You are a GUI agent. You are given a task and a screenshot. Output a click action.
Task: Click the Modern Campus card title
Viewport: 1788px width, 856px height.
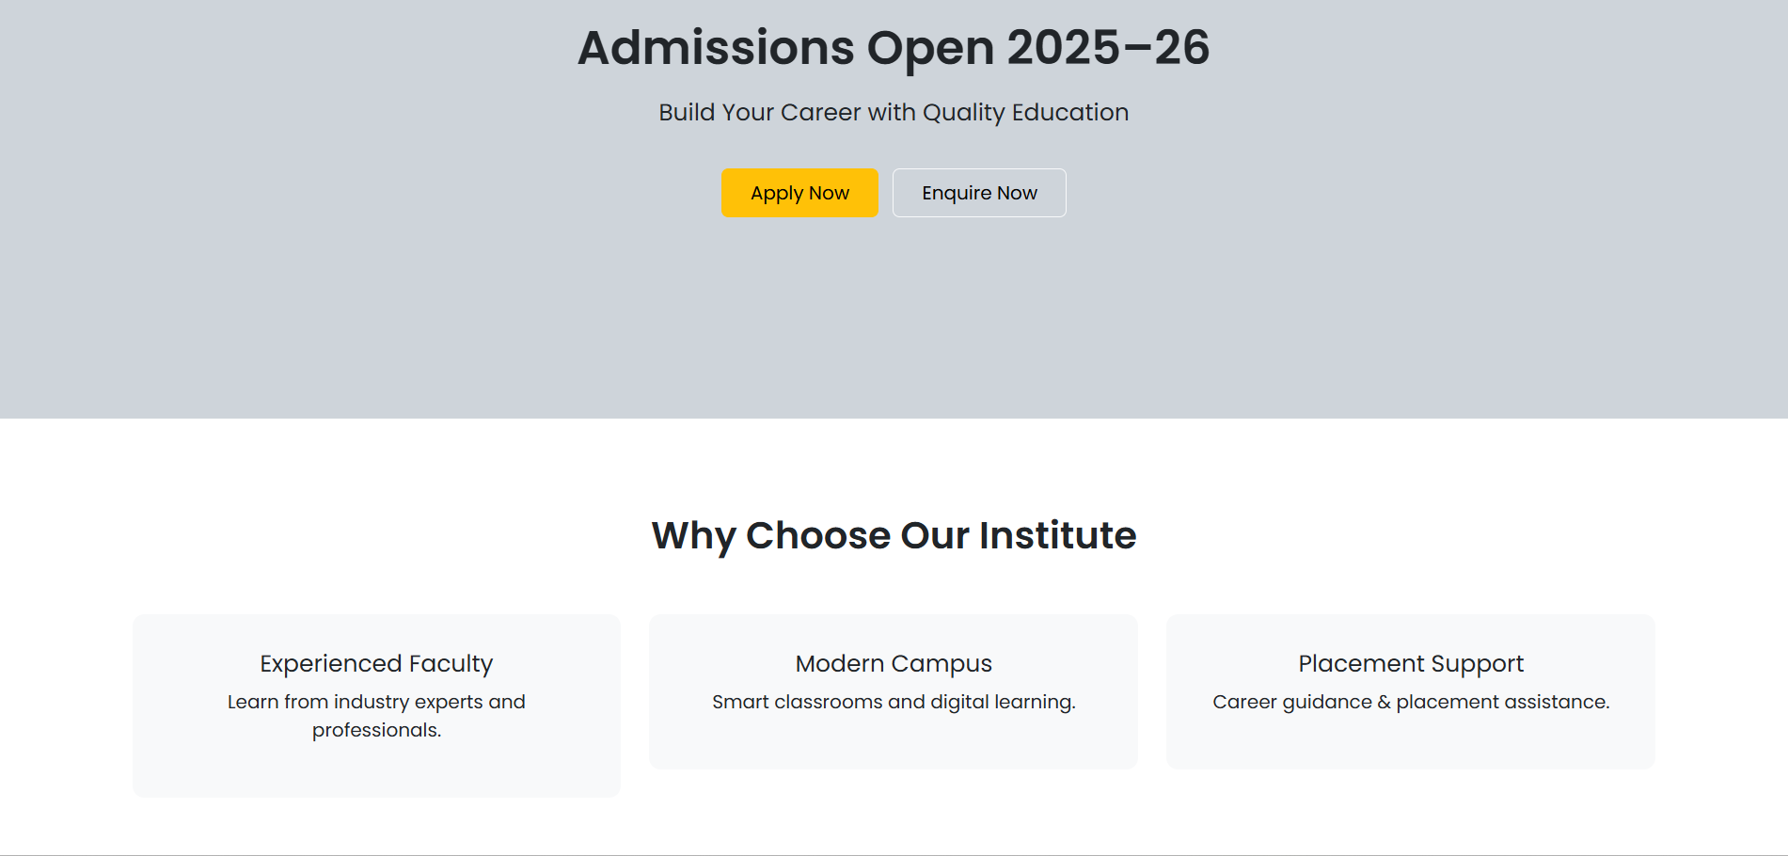[x=893, y=663]
